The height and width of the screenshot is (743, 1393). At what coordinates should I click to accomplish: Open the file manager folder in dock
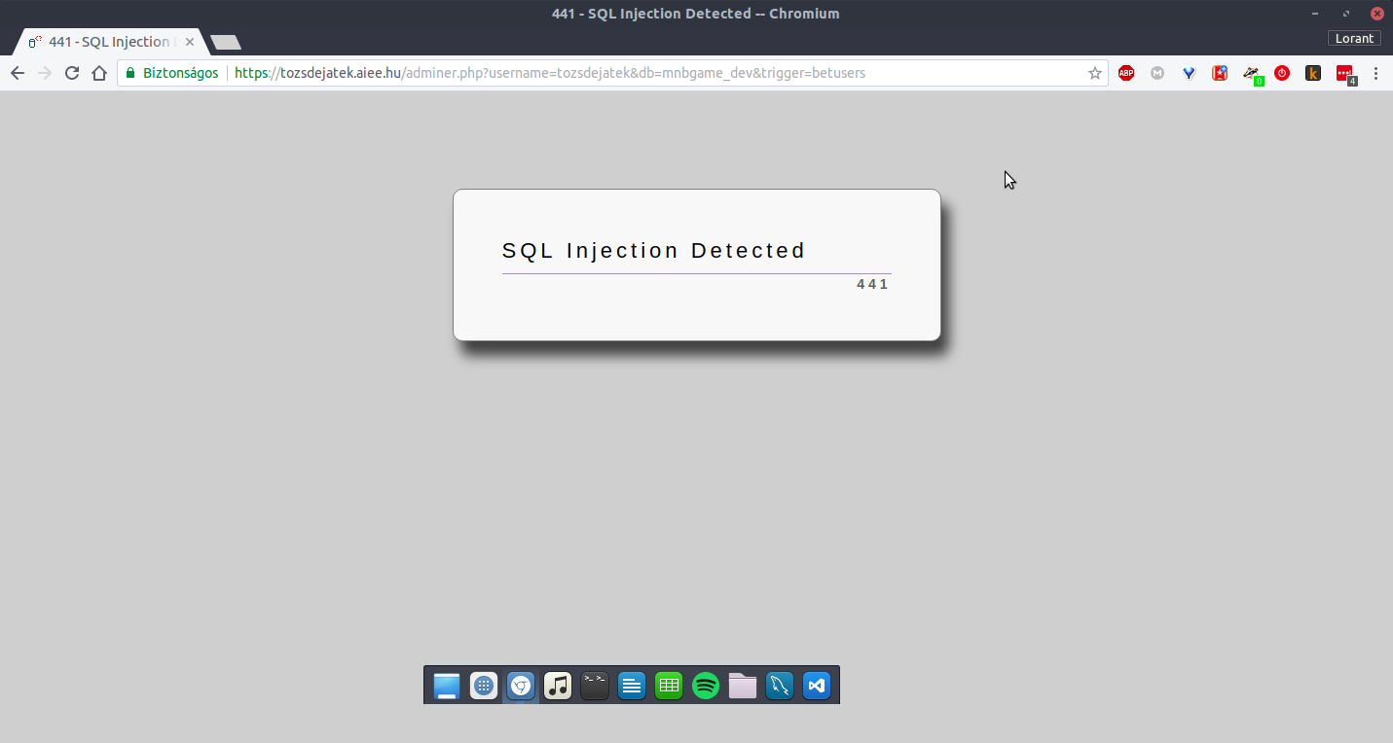[x=743, y=686]
